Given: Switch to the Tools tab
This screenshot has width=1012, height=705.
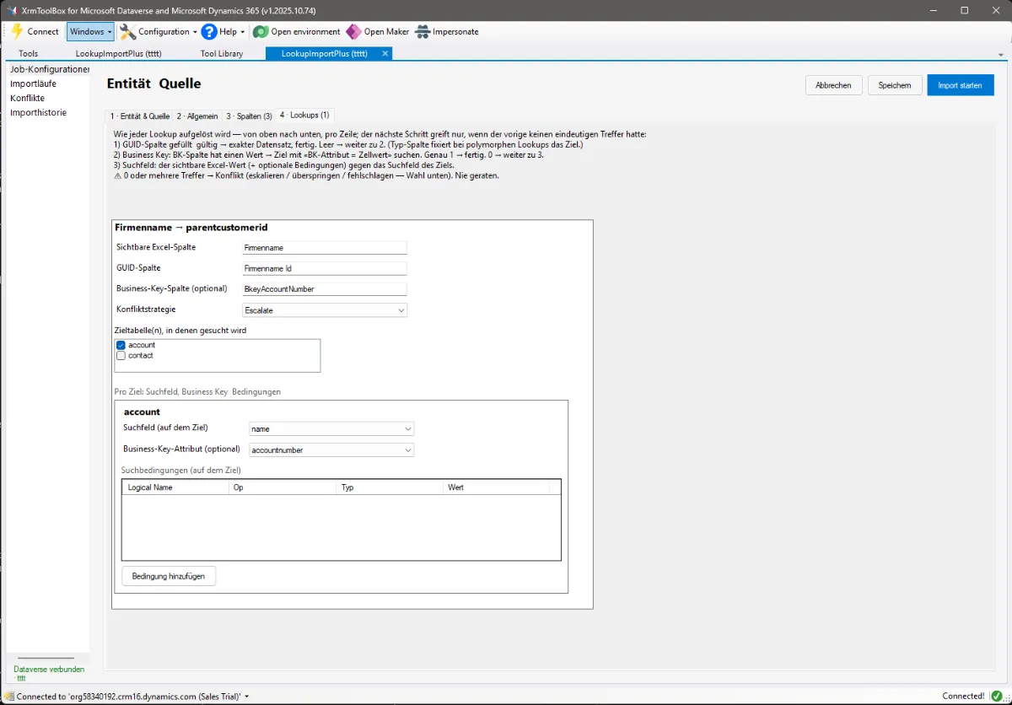Looking at the screenshot, I should point(28,53).
